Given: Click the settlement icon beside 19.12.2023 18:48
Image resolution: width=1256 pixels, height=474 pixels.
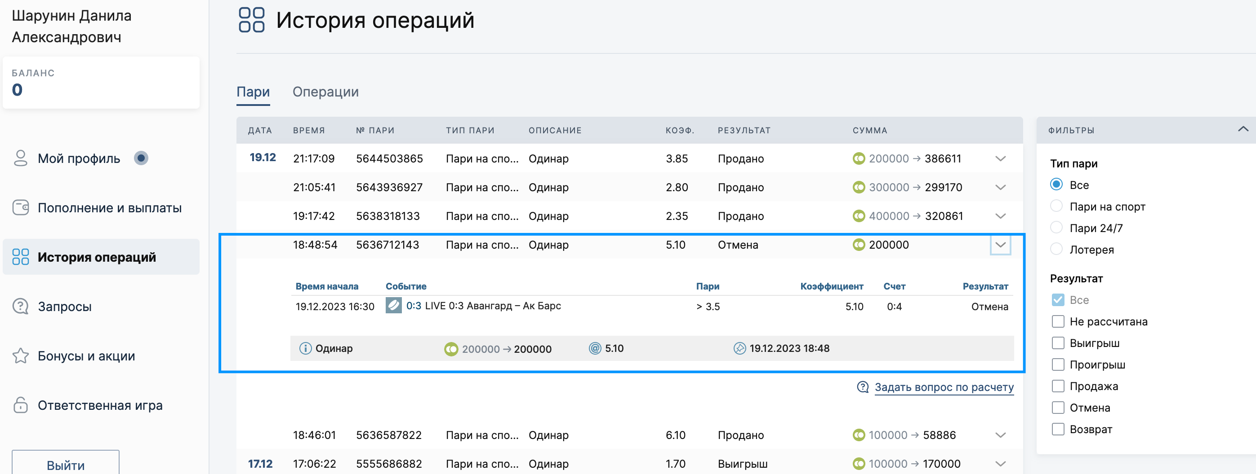Looking at the screenshot, I should pyautogui.click(x=739, y=348).
